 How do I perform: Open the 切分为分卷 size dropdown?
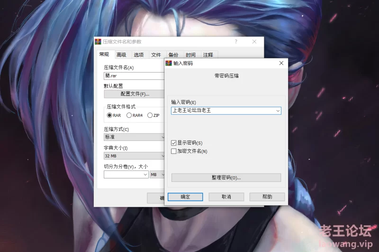pos(145,175)
